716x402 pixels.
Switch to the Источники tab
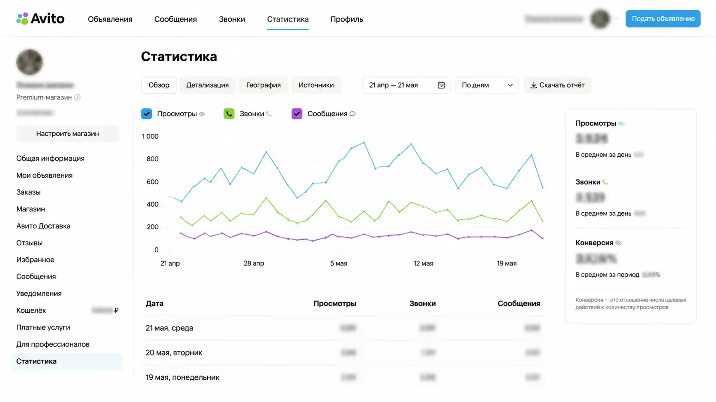point(316,85)
